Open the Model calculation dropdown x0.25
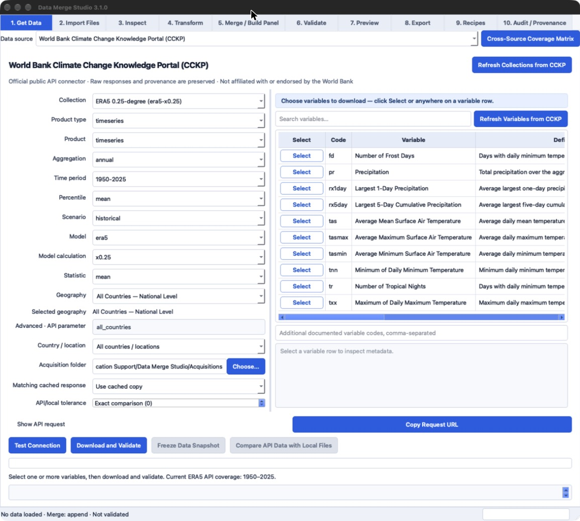 click(178, 257)
